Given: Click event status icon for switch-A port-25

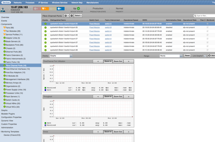Looking at the screenshot, I should pyautogui.click(x=45, y=24).
